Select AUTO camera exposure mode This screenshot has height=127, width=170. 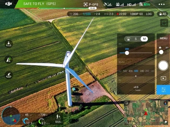click(128, 39)
